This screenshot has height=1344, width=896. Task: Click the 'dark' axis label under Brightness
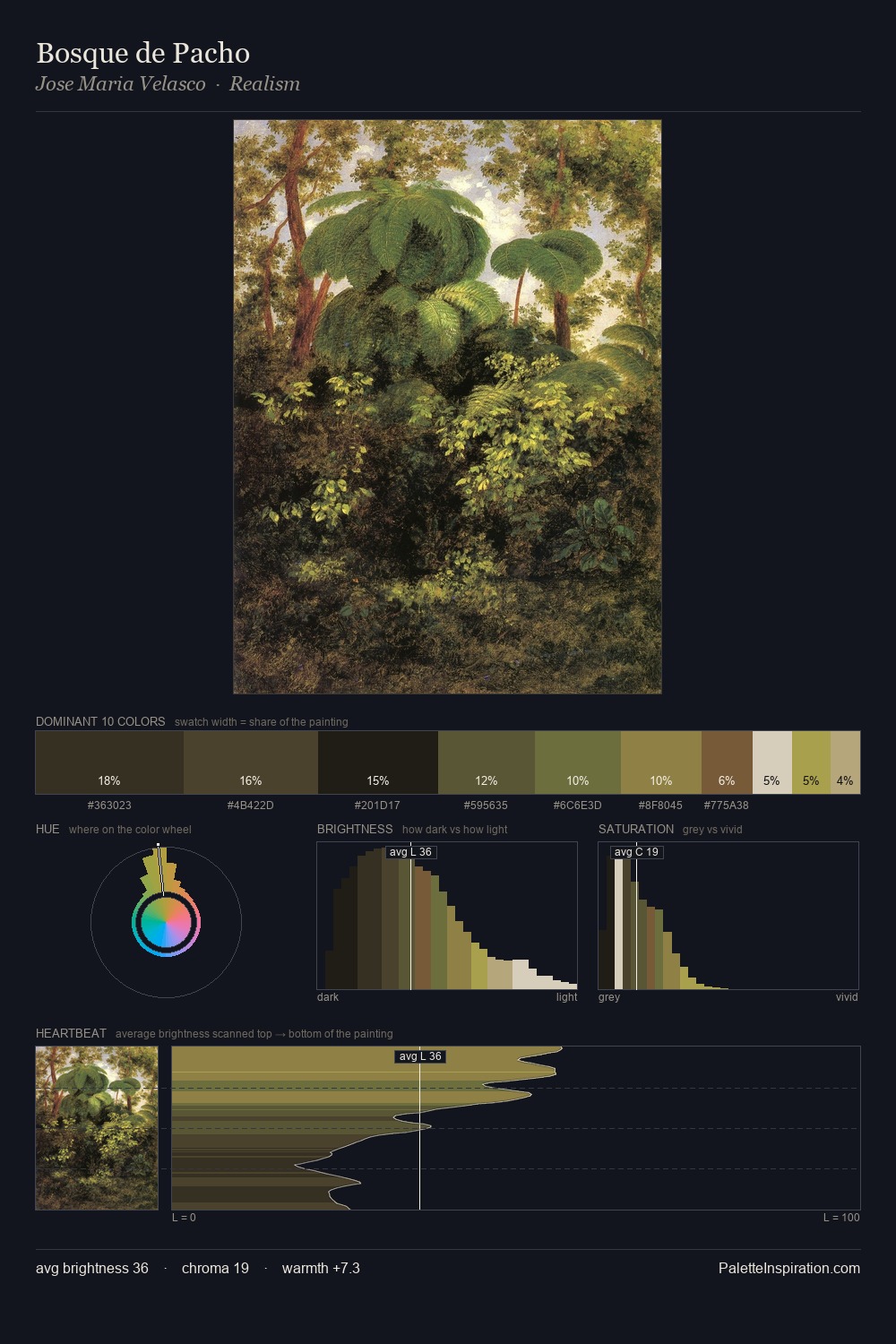328,997
